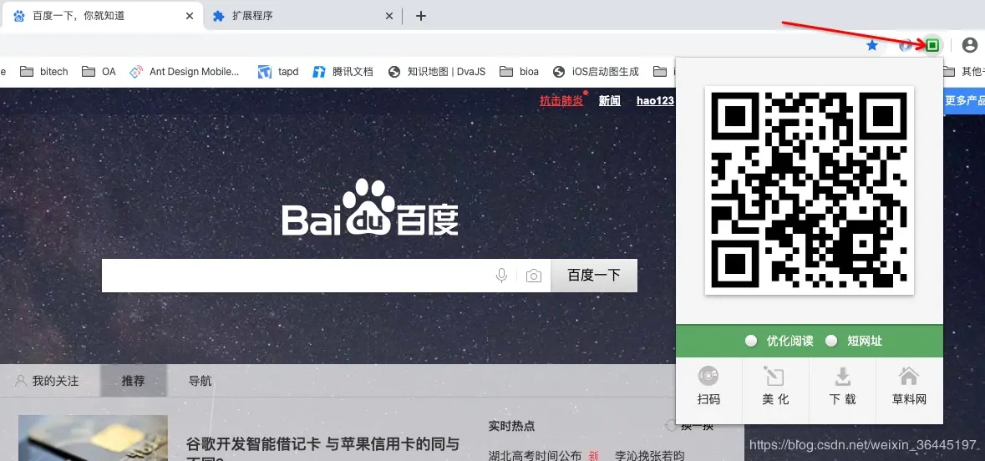Open the OA bookmark folder
This screenshot has height=461, width=985.
point(99,72)
